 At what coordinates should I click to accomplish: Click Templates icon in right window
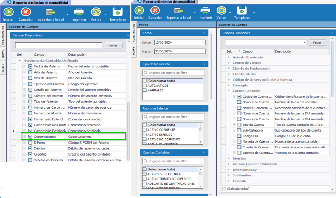[242, 10]
